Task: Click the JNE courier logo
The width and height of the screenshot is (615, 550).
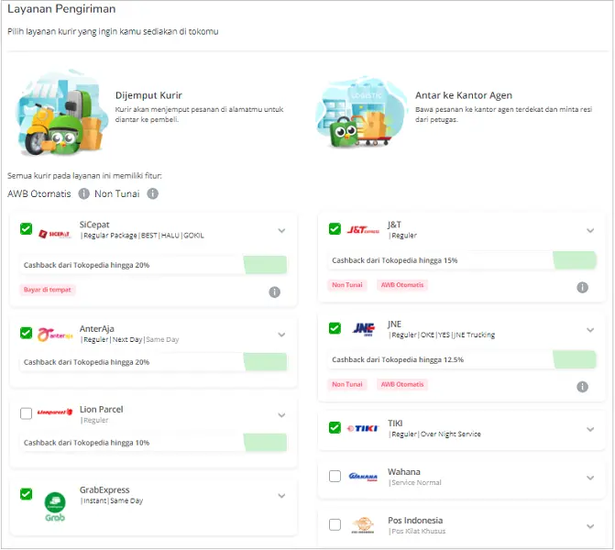Action: coord(364,330)
